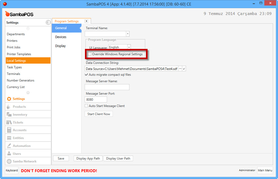Expand the UI Language dropdown
Viewport: 278px width, 179px height.
coord(129,47)
